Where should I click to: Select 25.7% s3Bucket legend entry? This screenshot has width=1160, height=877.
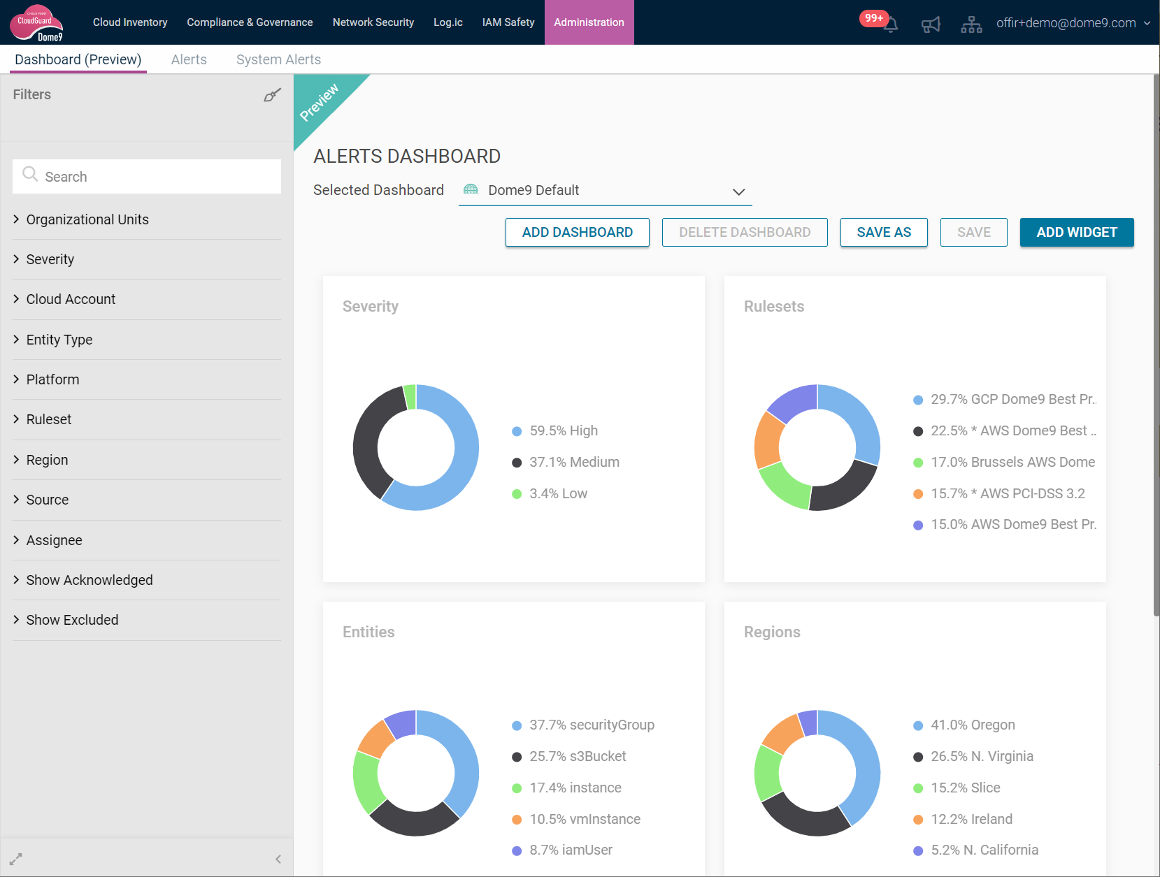pos(569,757)
